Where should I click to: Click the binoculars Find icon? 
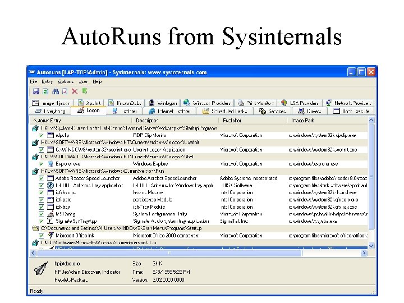[56, 91]
